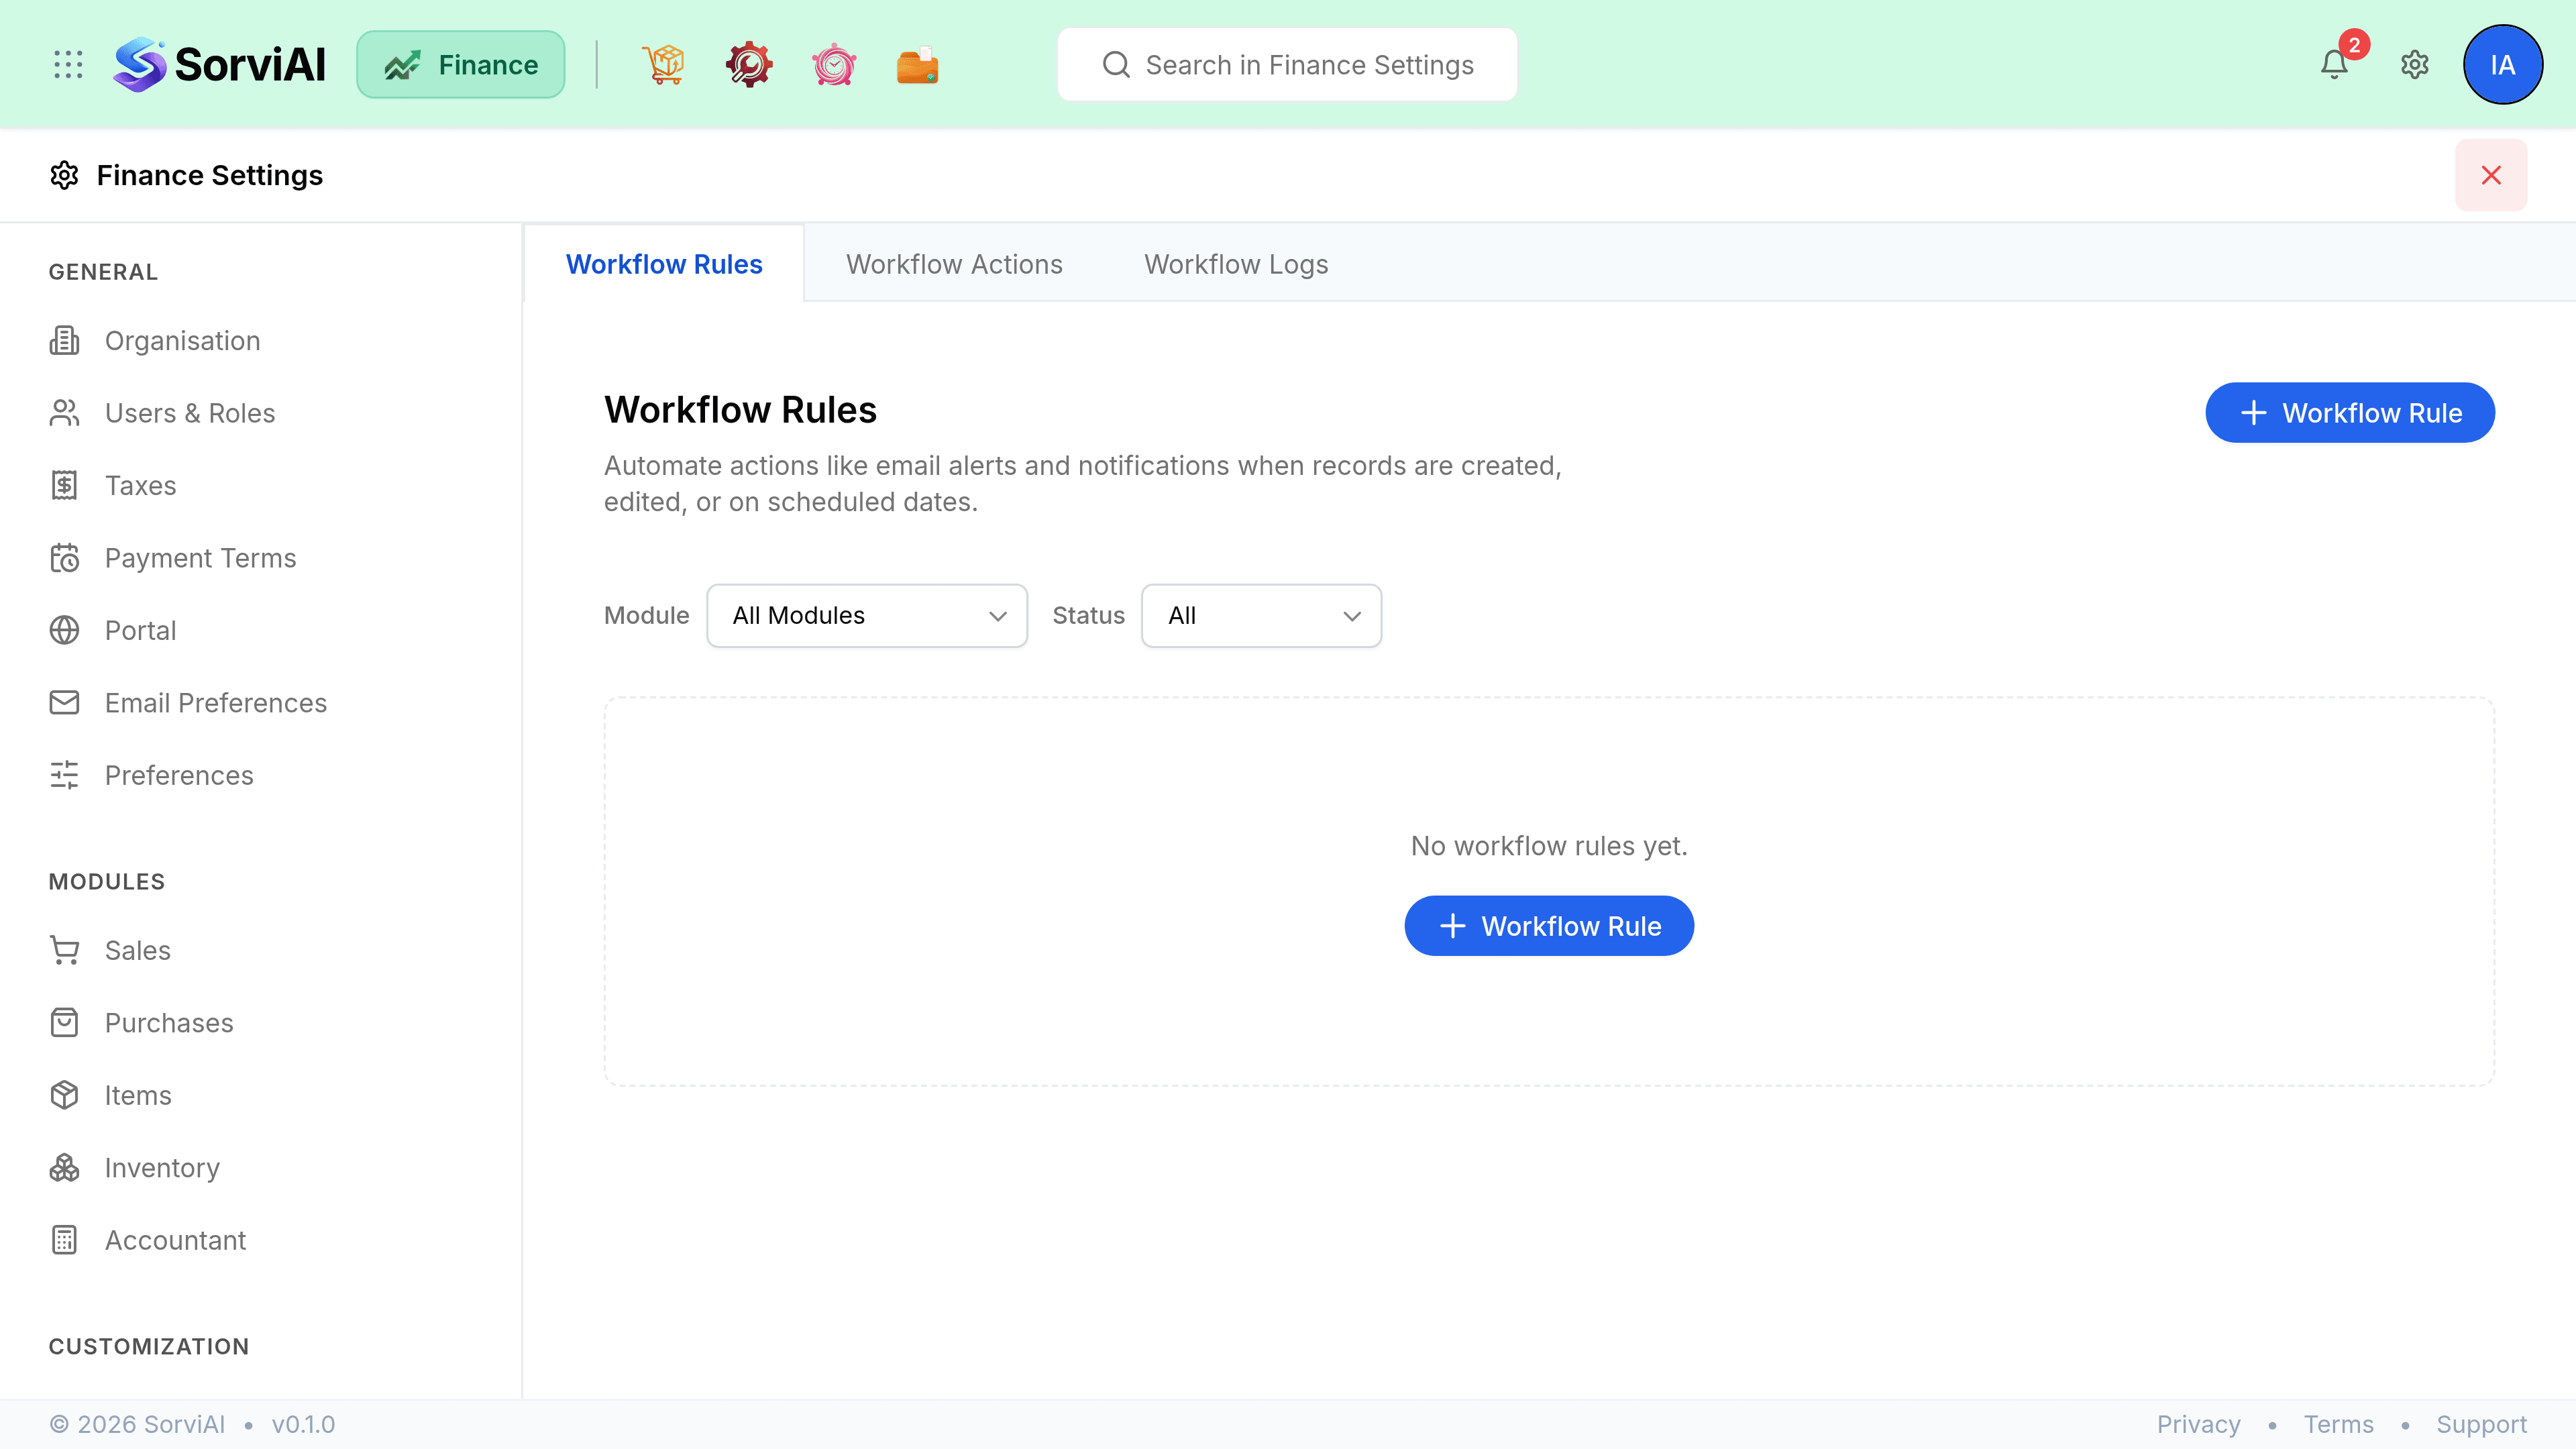Viewport: 2576px width, 1449px height.
Task: Close Finance Settings with the red X
Action: pyautogui.click(x=2491, y=175)
